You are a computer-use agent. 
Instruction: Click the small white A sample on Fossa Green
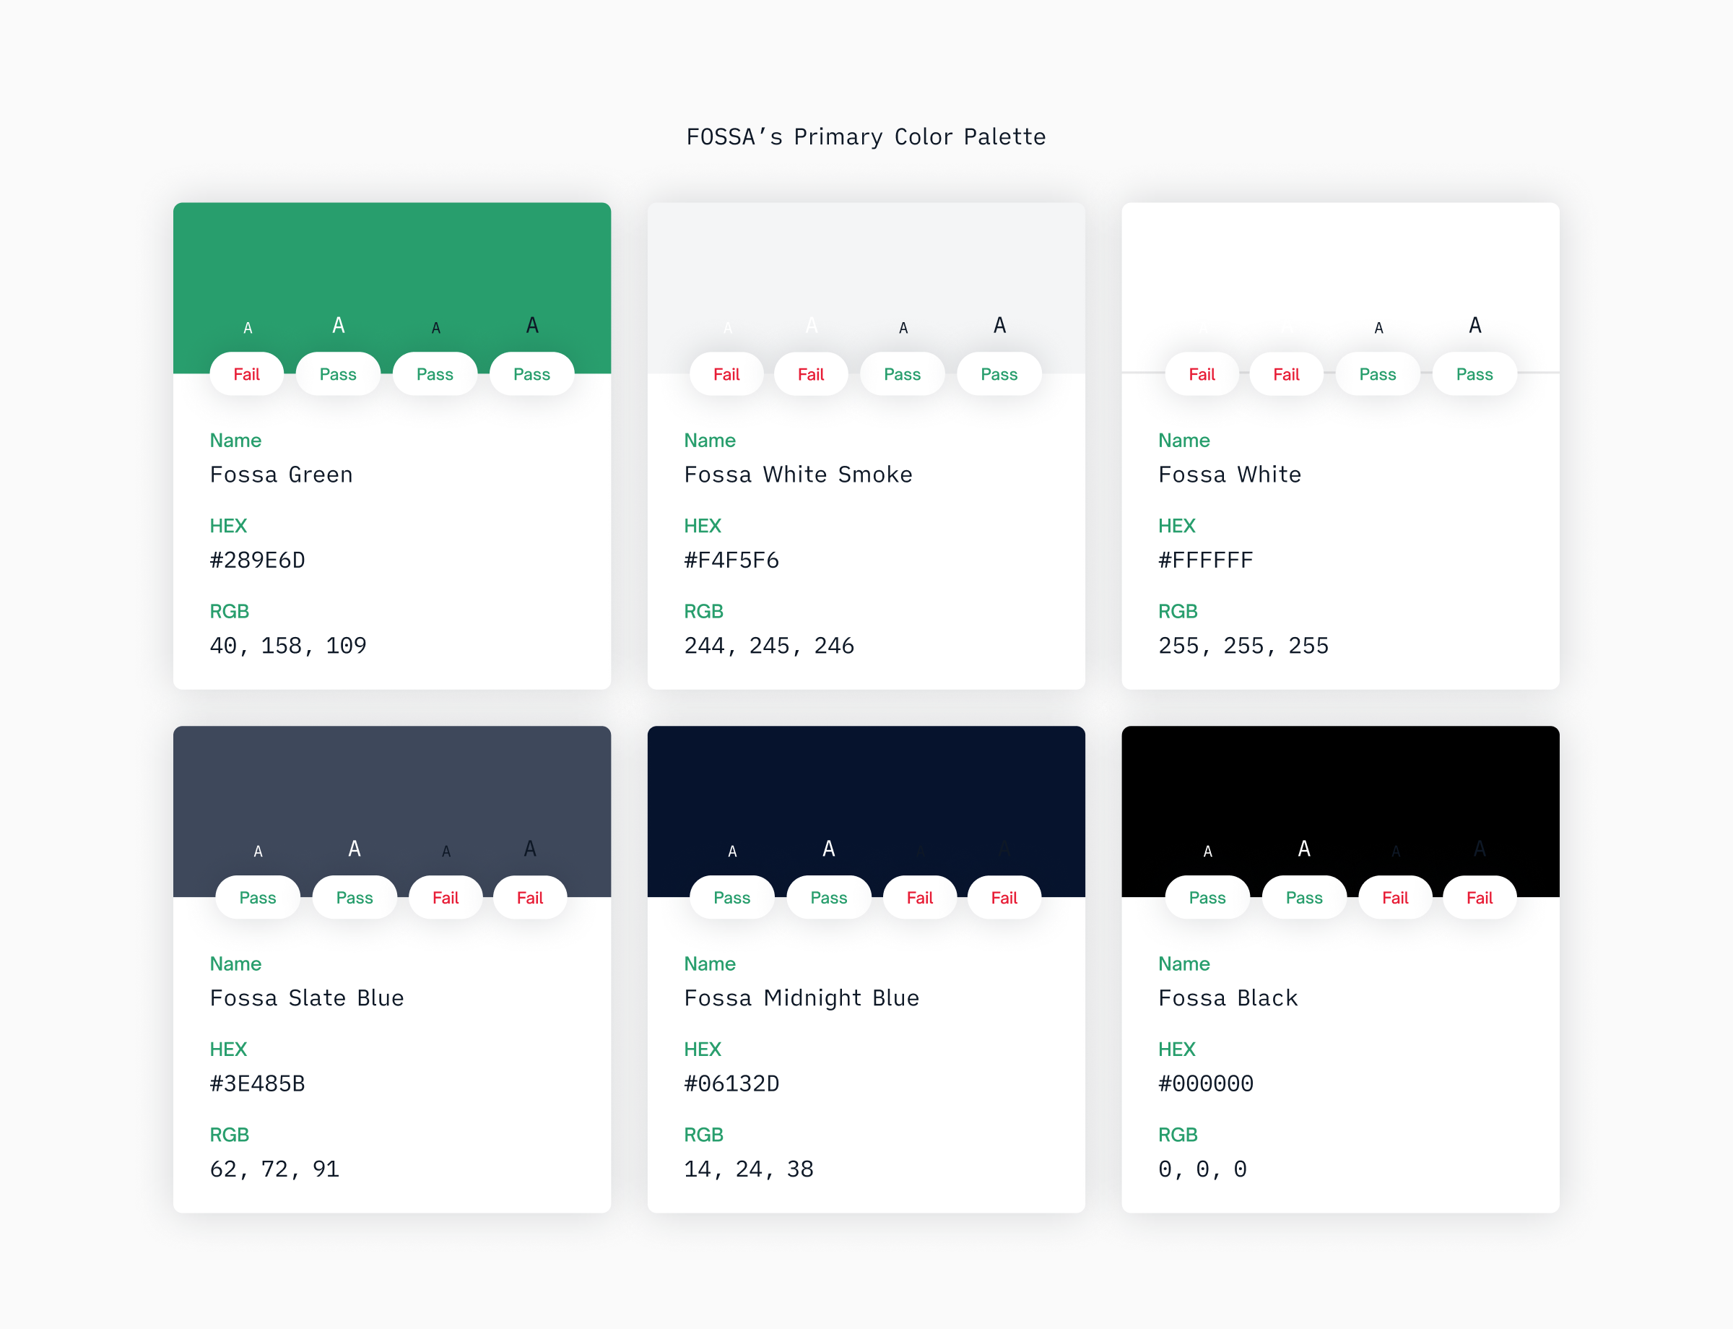coord(248,329)
